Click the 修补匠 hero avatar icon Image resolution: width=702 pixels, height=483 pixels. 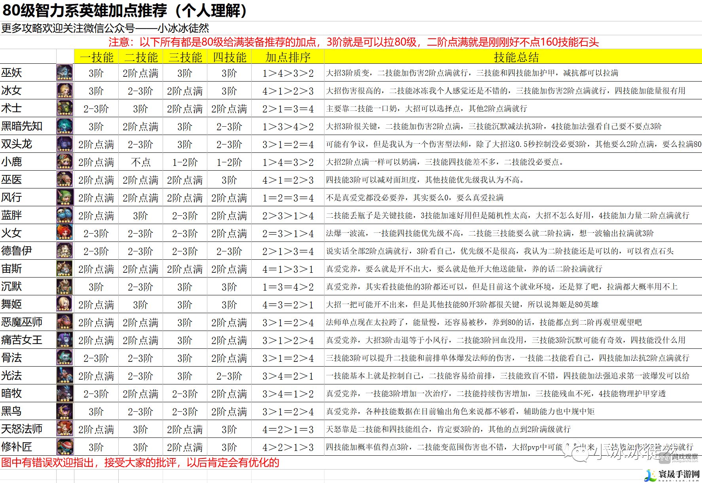point(65,447)
